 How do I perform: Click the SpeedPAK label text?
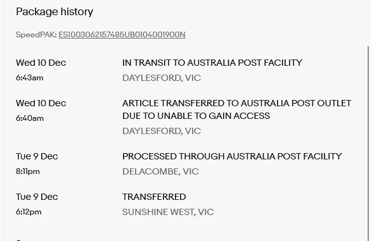[x=36, y=35]
